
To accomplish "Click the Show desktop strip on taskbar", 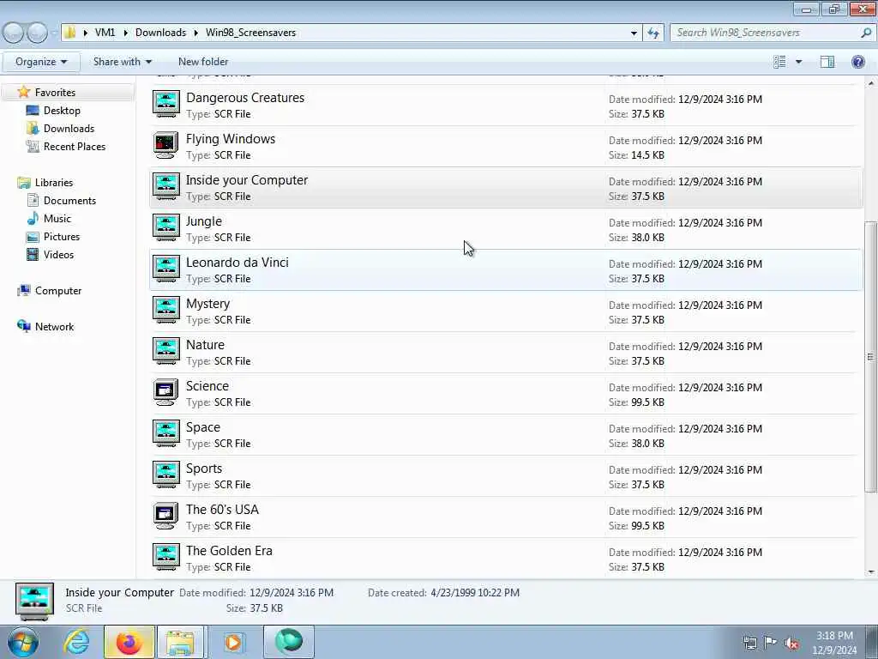I will point(872,642).
